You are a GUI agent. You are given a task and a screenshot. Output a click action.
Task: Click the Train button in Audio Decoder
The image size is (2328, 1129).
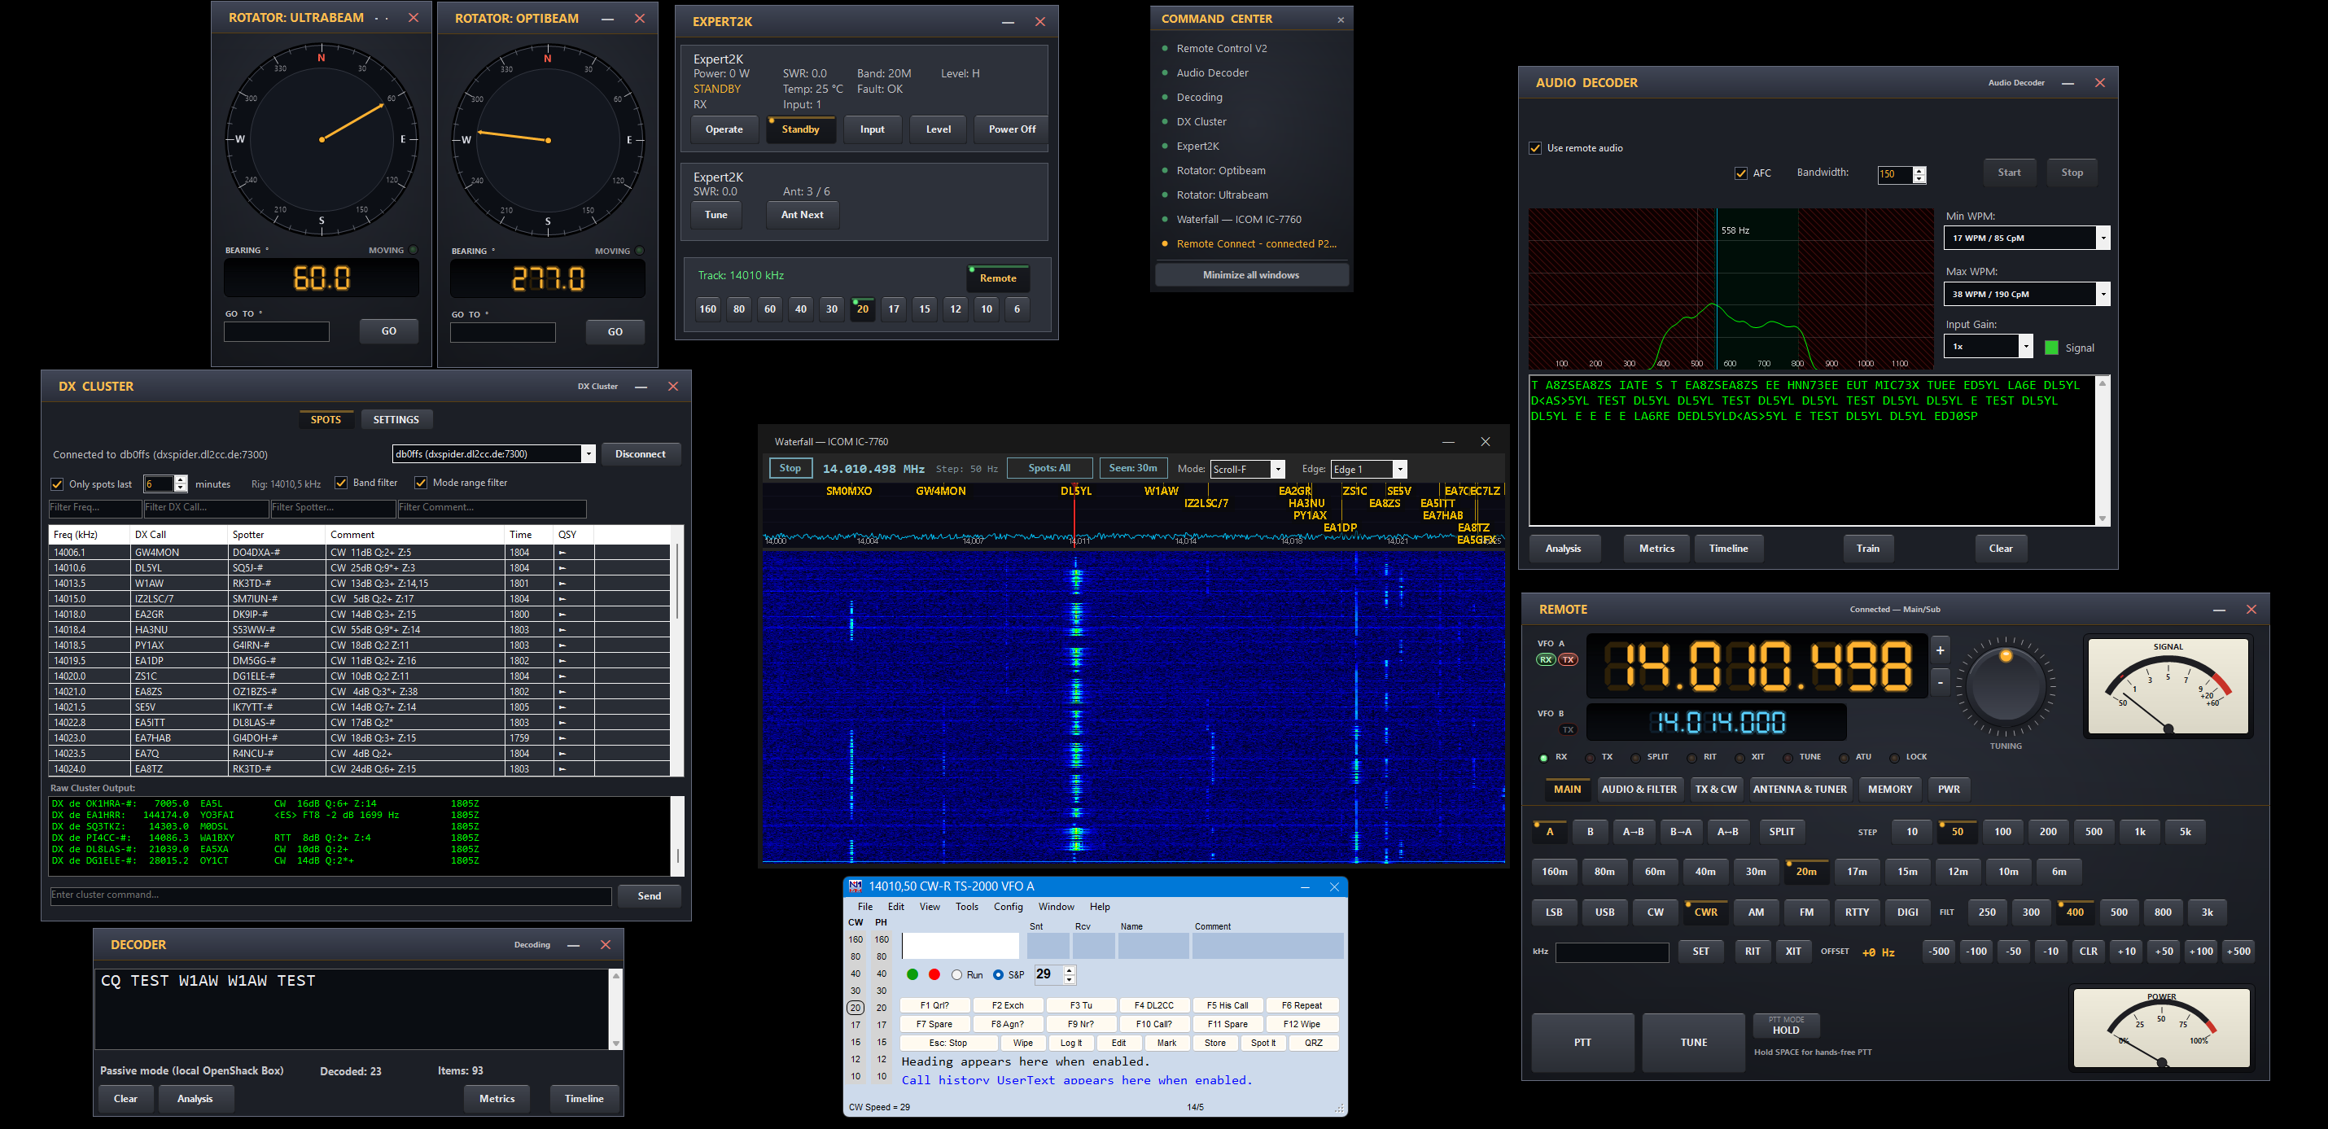click(1867, 549)
